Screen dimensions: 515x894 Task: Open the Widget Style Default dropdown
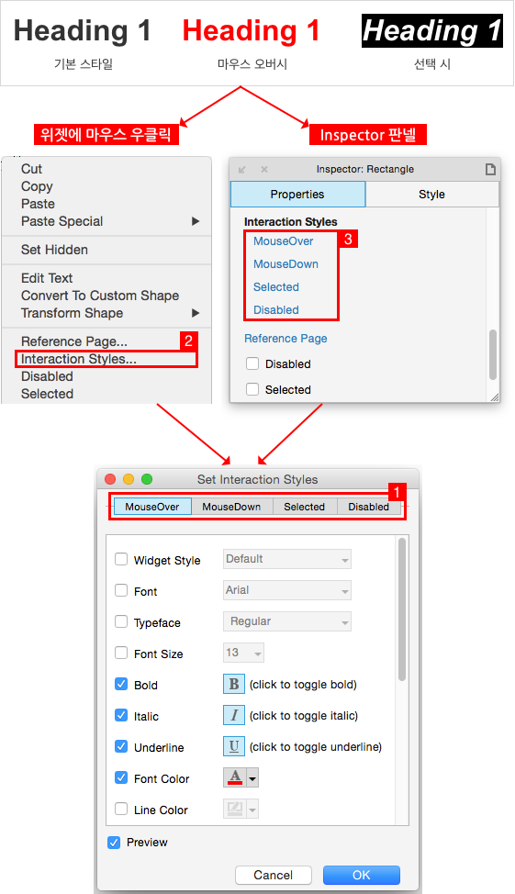286,559
